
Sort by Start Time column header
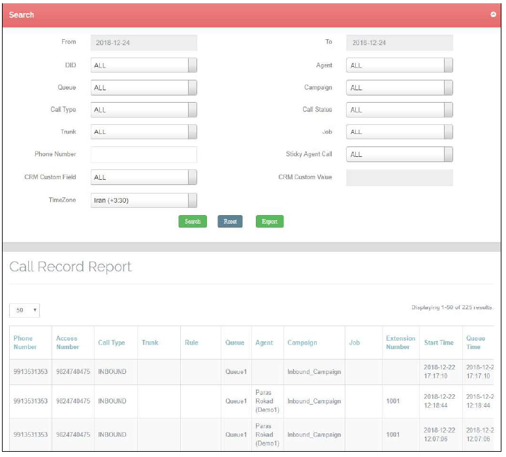pos(438,343)
